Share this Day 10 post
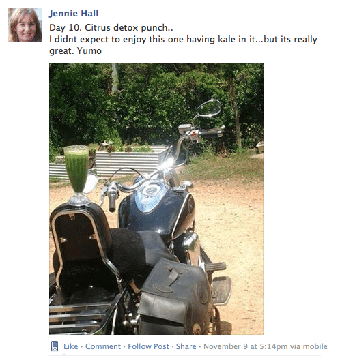This screenshot has height=356, width=340. click(x=186, y=346)
